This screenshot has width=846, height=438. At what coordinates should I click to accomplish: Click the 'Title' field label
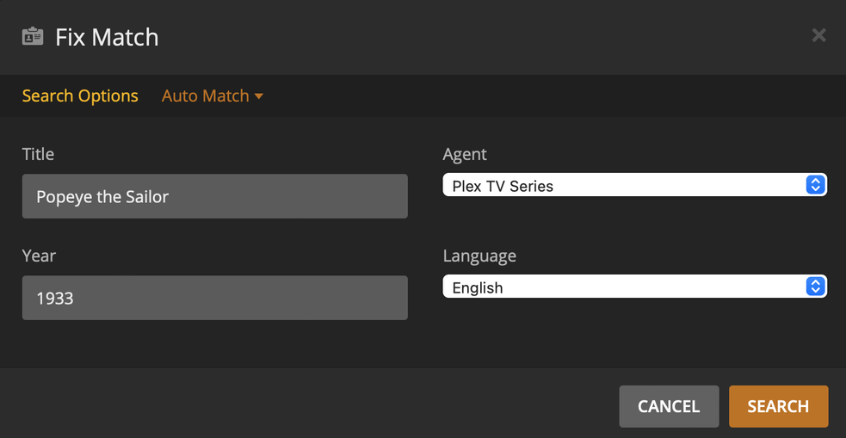[x=38, y=154]
